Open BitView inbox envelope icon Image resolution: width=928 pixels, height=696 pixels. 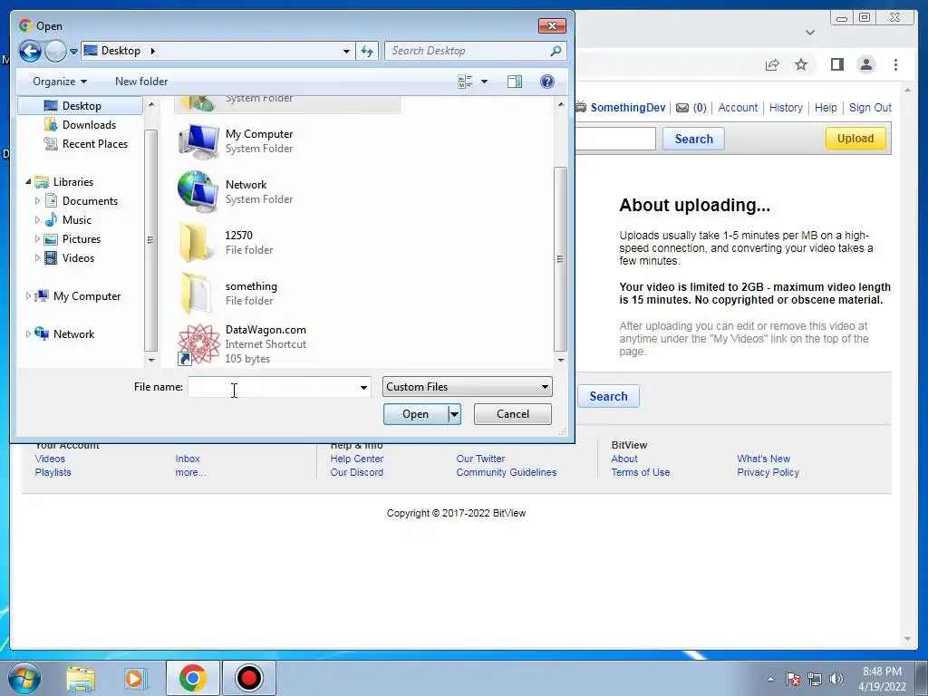coord(682,108)
